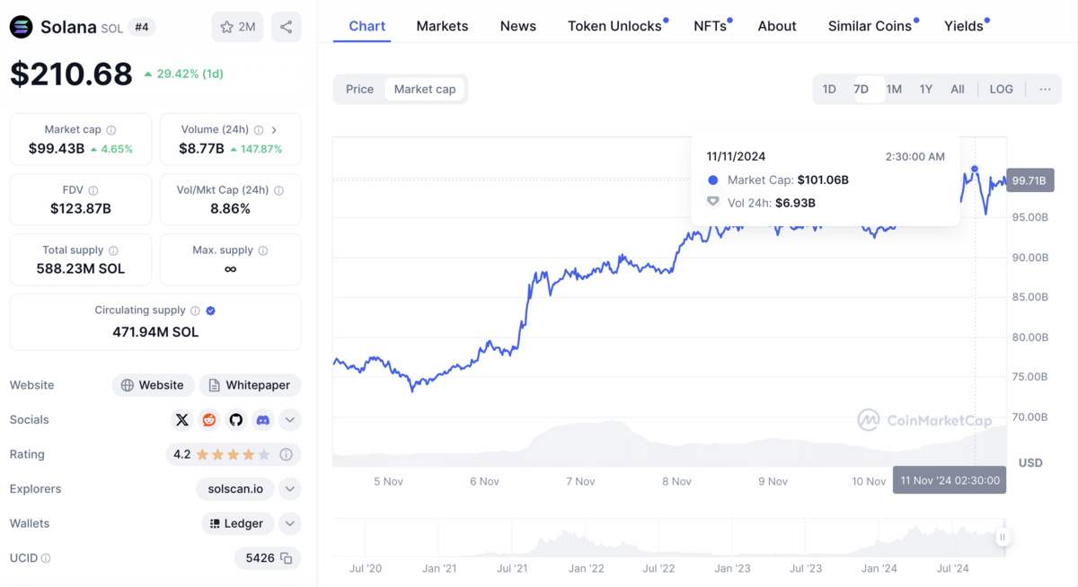Click the verified circulating supply badge
Viewport: 1078px width, 587px height.
[211, 311]
